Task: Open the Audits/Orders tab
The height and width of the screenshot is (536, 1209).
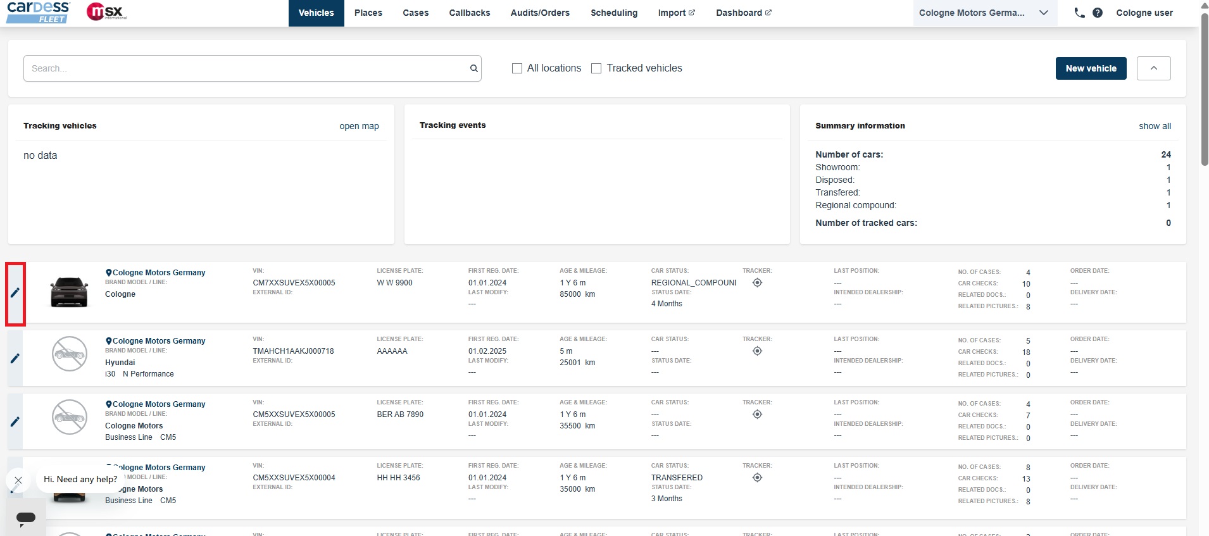Action: (540, 13)
